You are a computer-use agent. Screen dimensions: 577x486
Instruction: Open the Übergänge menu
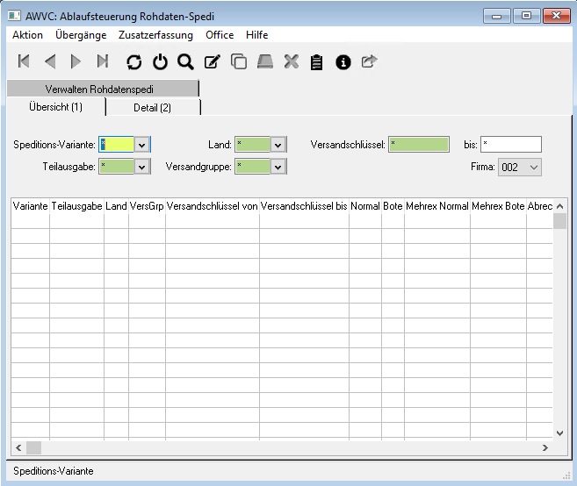(x=81, y=35)
